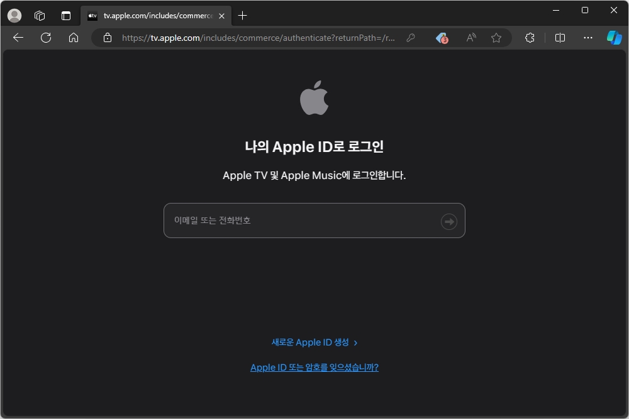This screenshot has width=629, height=419.
Task: Open Settings and more ellipsis menu
Action: (x=587, y=38)
